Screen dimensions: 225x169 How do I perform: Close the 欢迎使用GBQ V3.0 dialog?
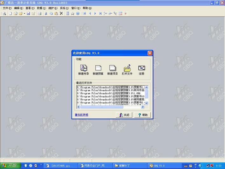tap(150, 53)
